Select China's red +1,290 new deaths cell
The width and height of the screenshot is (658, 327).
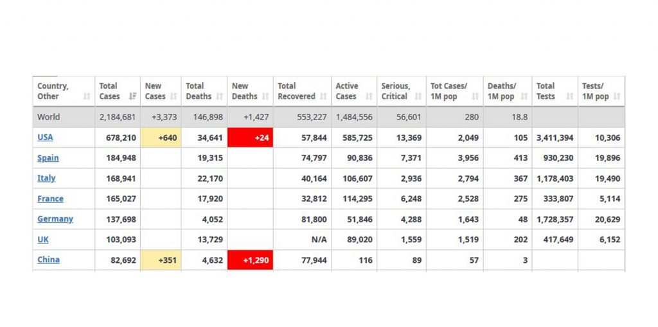point(250,260)
